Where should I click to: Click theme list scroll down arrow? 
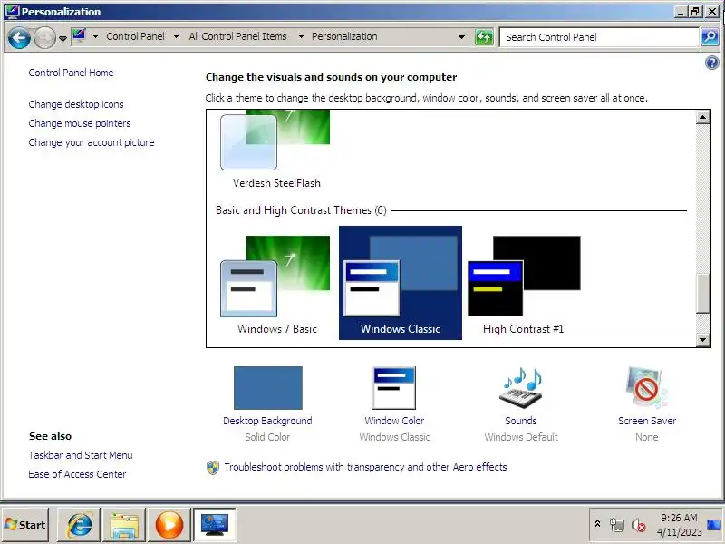coord(703,340)
